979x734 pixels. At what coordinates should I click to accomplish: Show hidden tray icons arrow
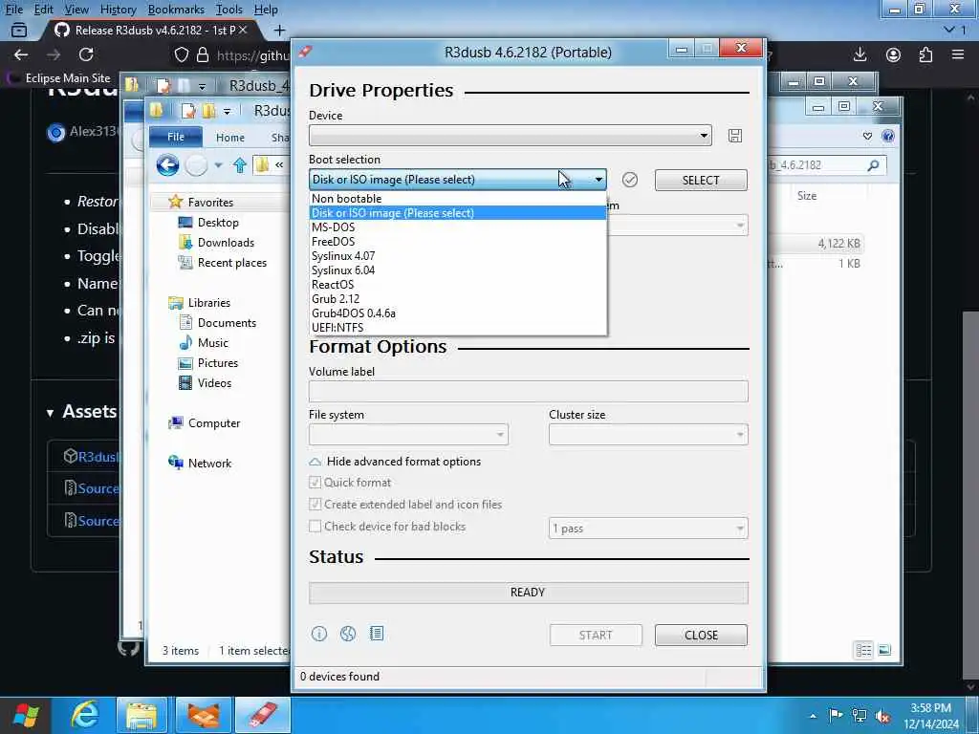click(813, 717)
